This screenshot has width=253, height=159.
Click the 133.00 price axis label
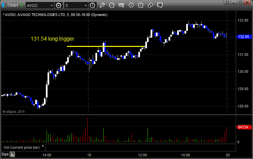point(243,20)
